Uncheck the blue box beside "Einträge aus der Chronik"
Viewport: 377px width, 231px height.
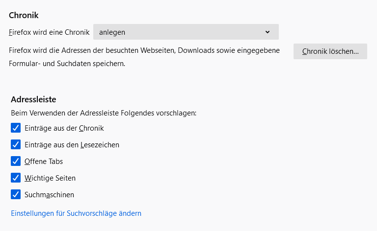[16, 128]
